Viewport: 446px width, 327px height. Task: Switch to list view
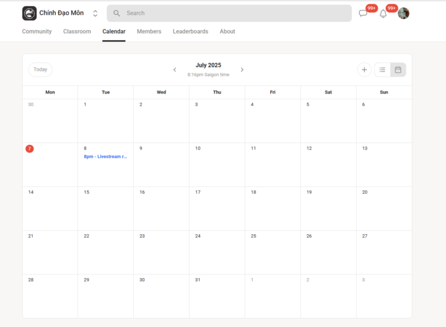tap(382, 69)
